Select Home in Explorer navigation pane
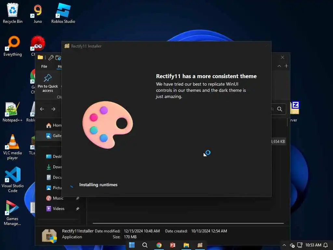The image size is (333, 250). pyautogui.click(x=54, y=125)
